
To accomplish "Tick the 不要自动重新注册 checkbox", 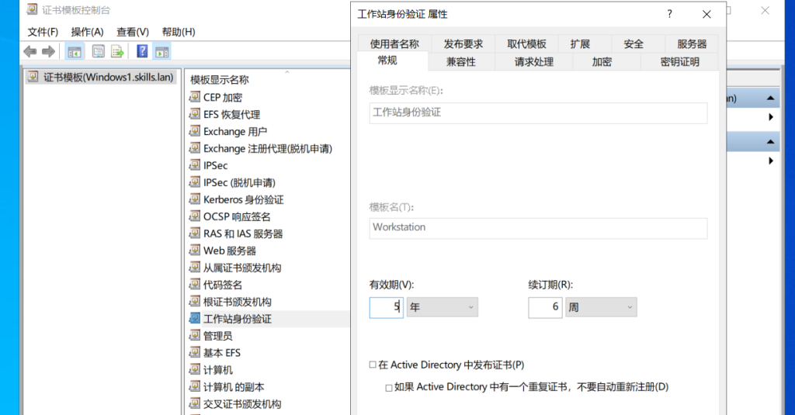I will 389,387.
